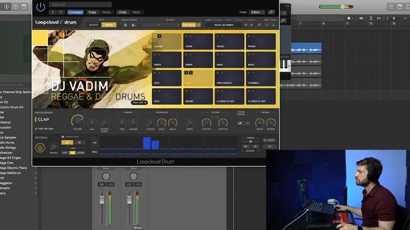Load next kit with right triangle
This screenshot has height=230, width=410.
(252, 25)
